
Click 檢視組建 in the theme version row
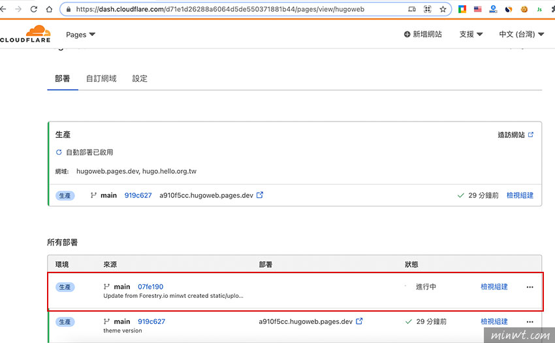[x=494, y=321]
